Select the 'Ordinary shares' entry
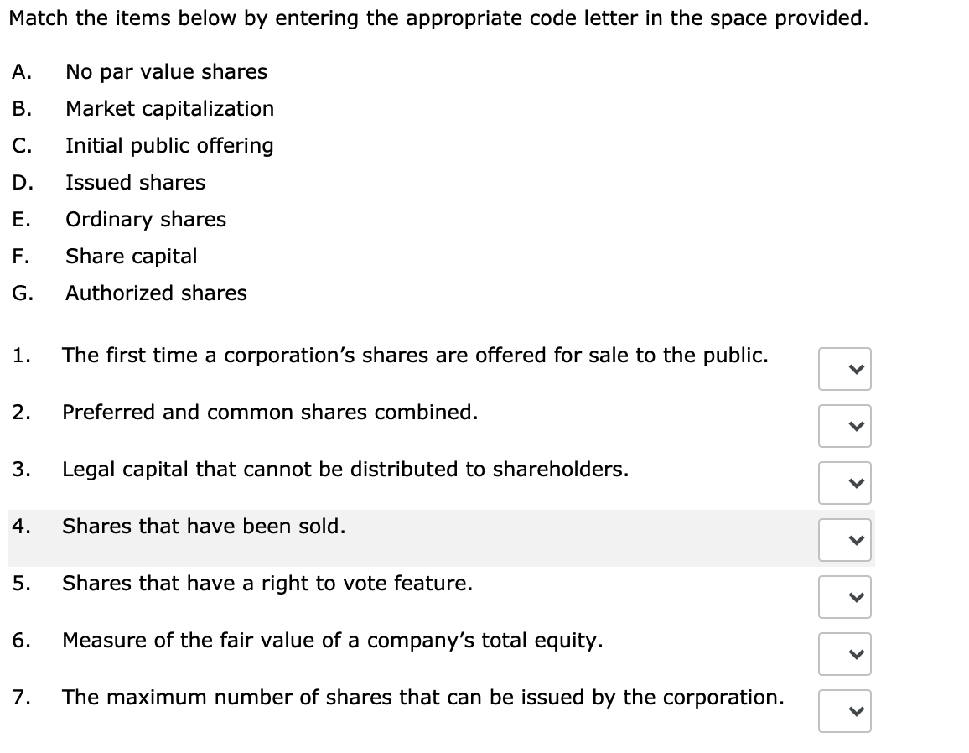 coord(145,220)
